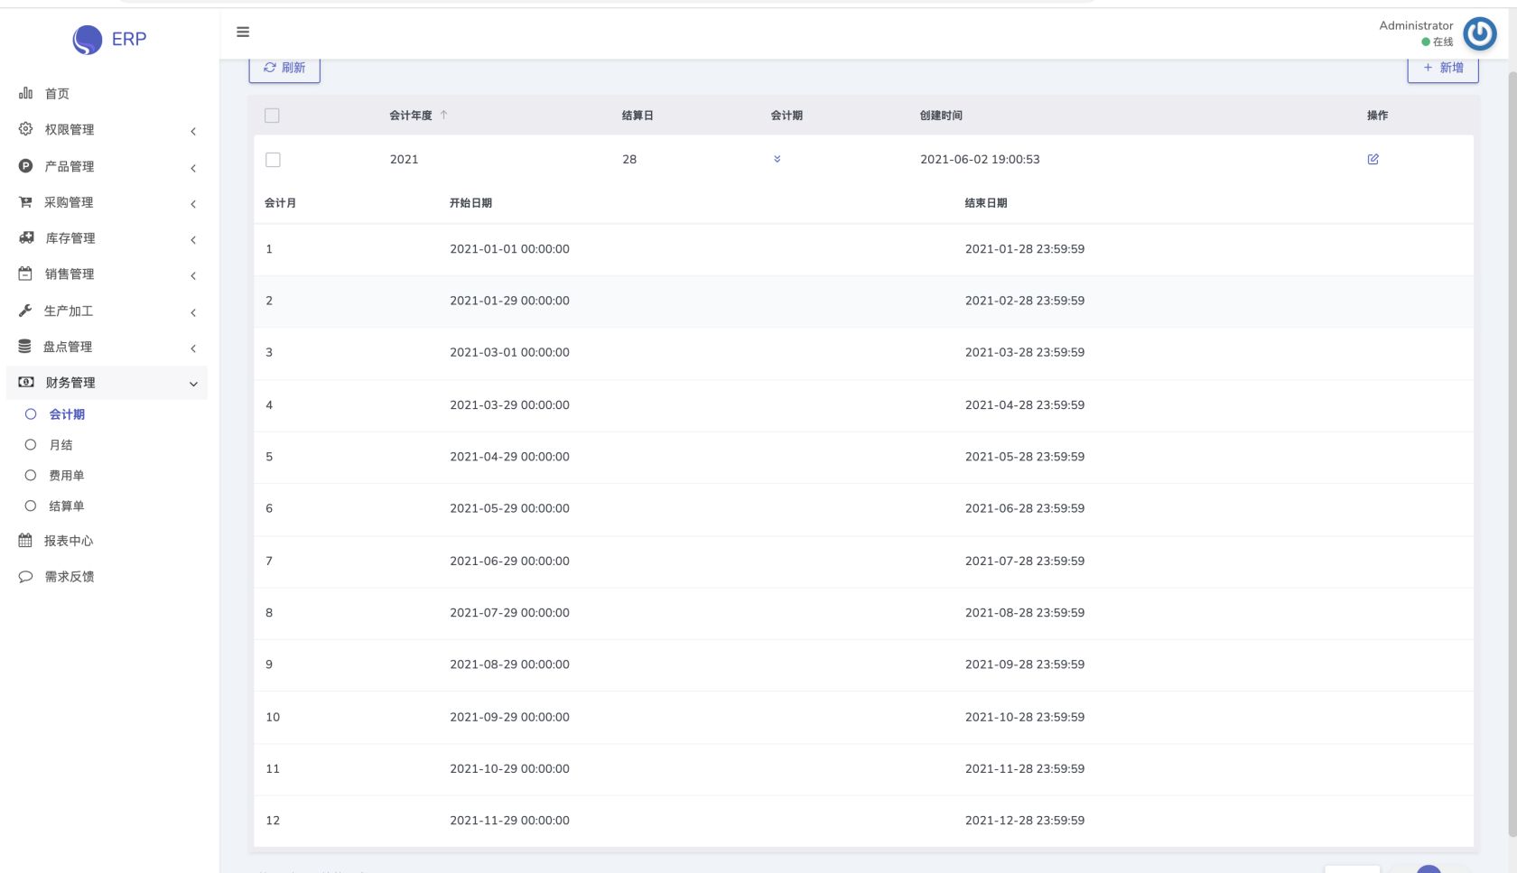The height and width of the screenshot is (873, 1517).
Task: Click the Administrator username label
Action: tap(1416, 25)
